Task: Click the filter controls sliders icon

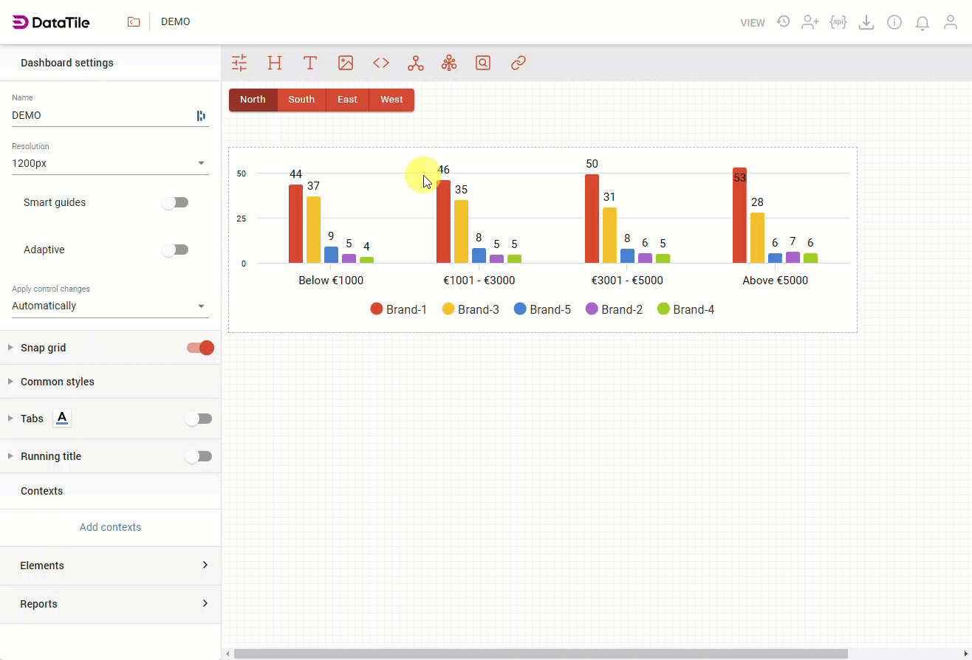Action: click(239, 63)
